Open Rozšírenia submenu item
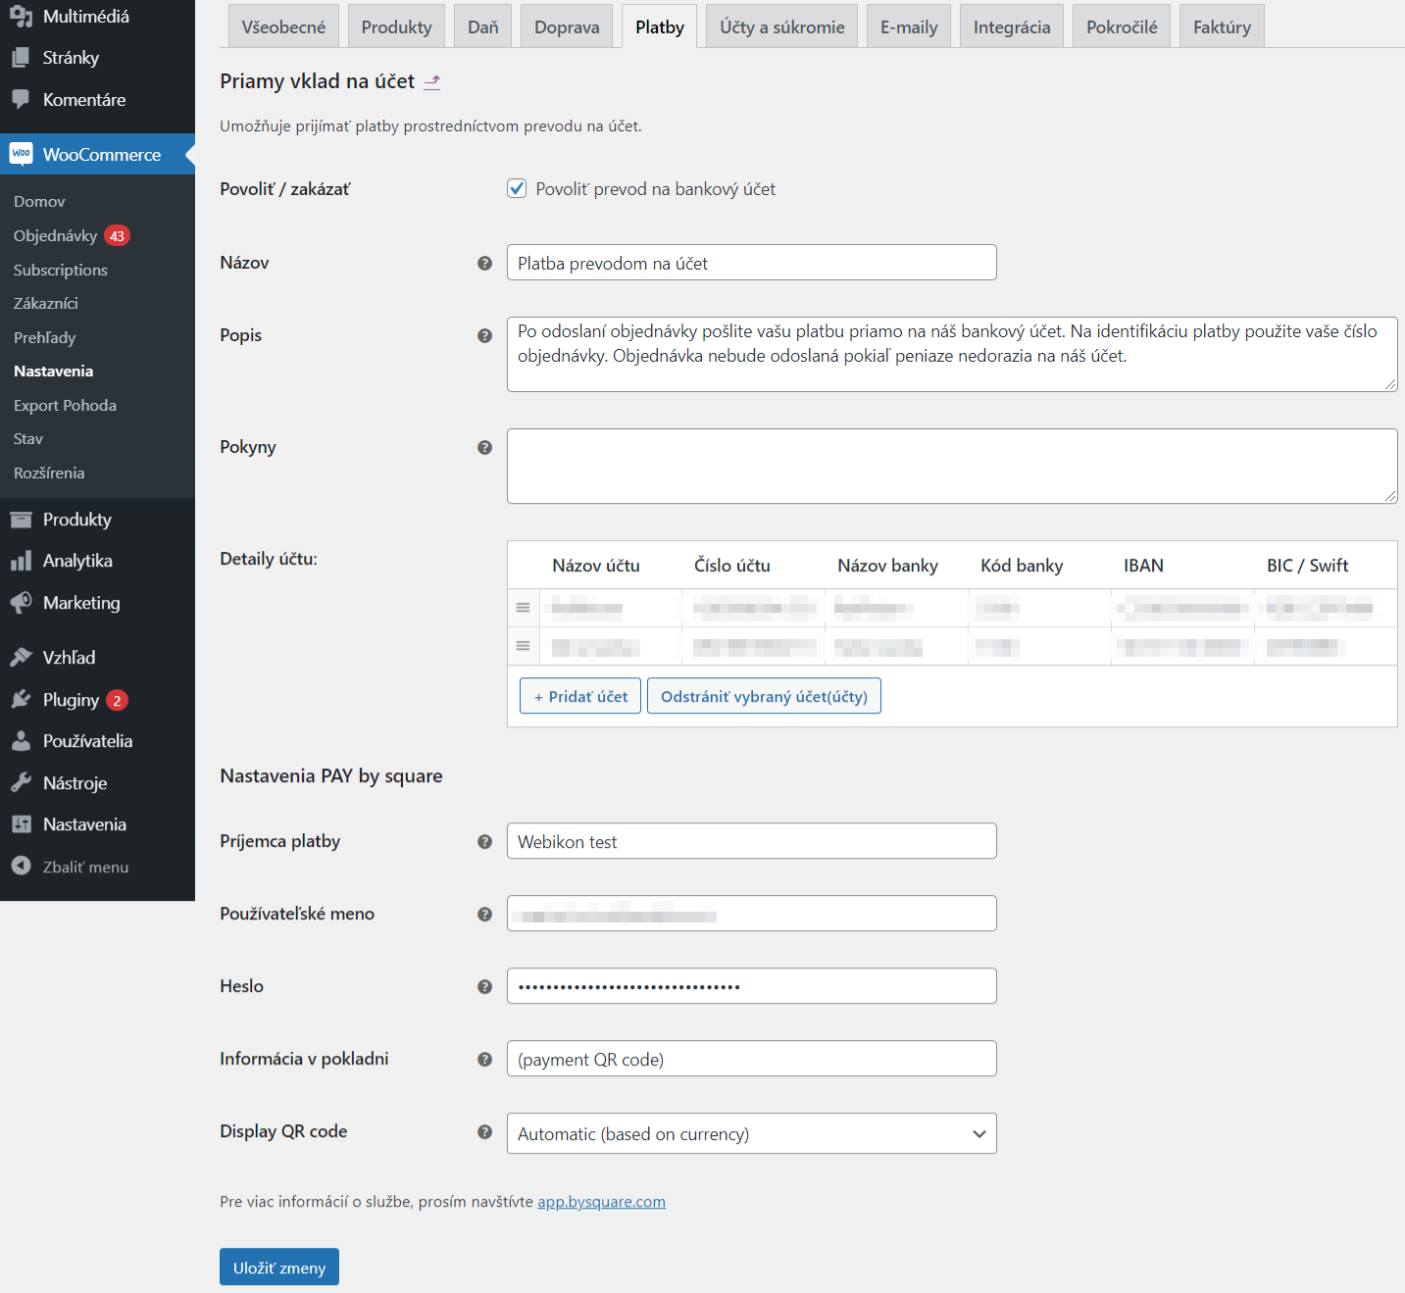 pos(49,472)
